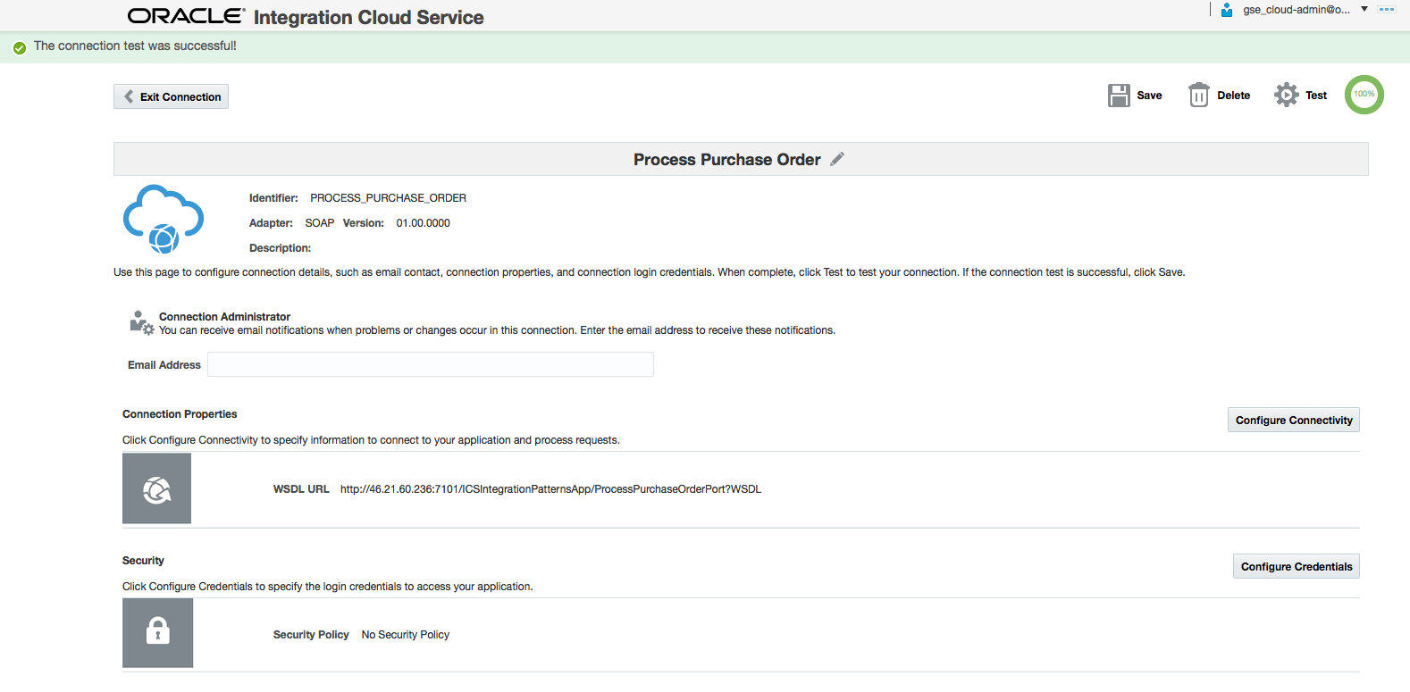Click the No Security Policy value
1410x692 pixels.
tap(406, 635)
